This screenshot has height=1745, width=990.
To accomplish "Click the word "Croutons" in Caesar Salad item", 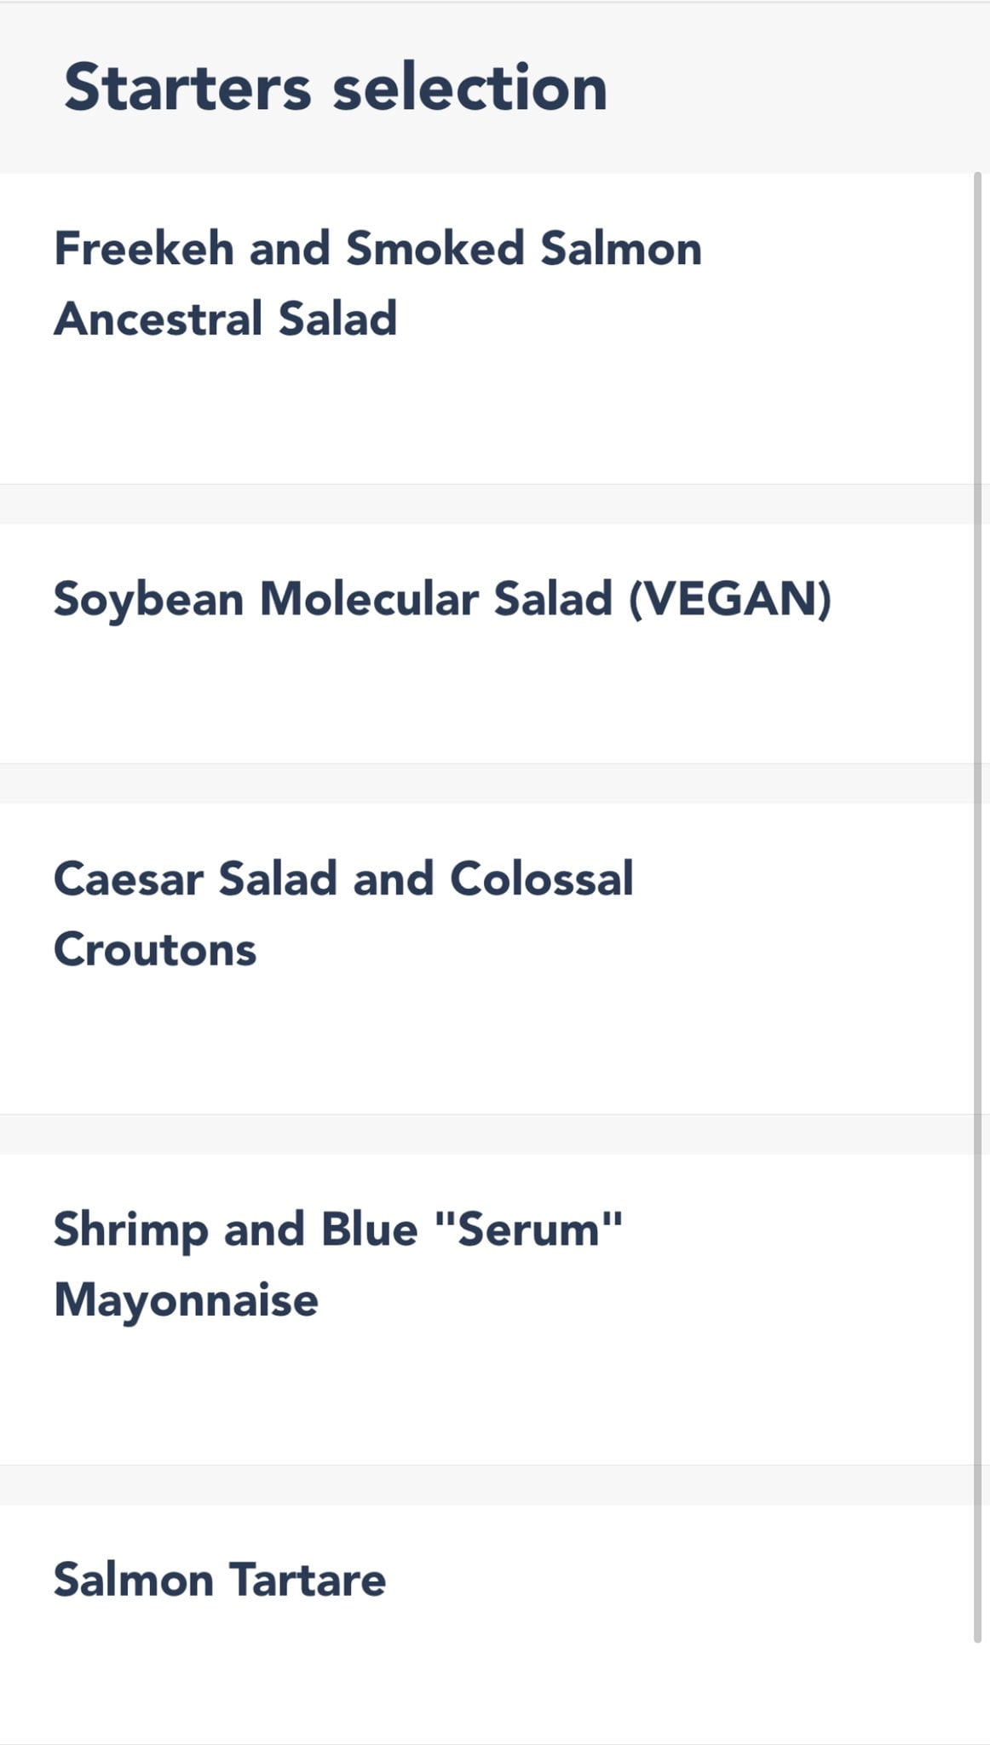I will [x=155, y=949].
